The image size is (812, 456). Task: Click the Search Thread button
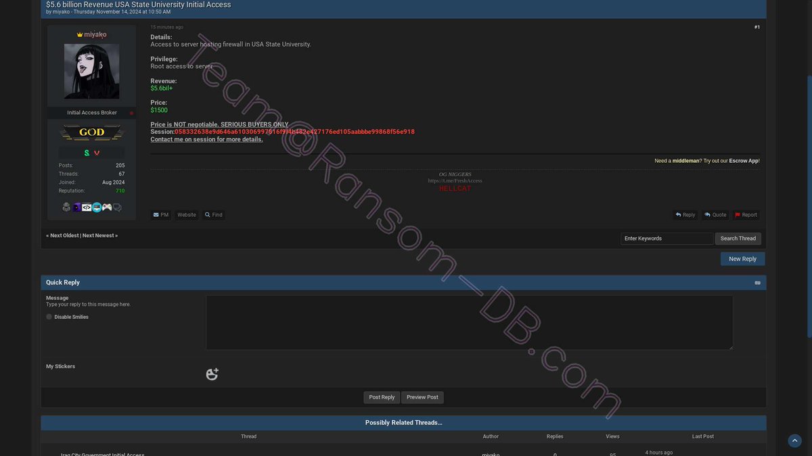[738, 238]
